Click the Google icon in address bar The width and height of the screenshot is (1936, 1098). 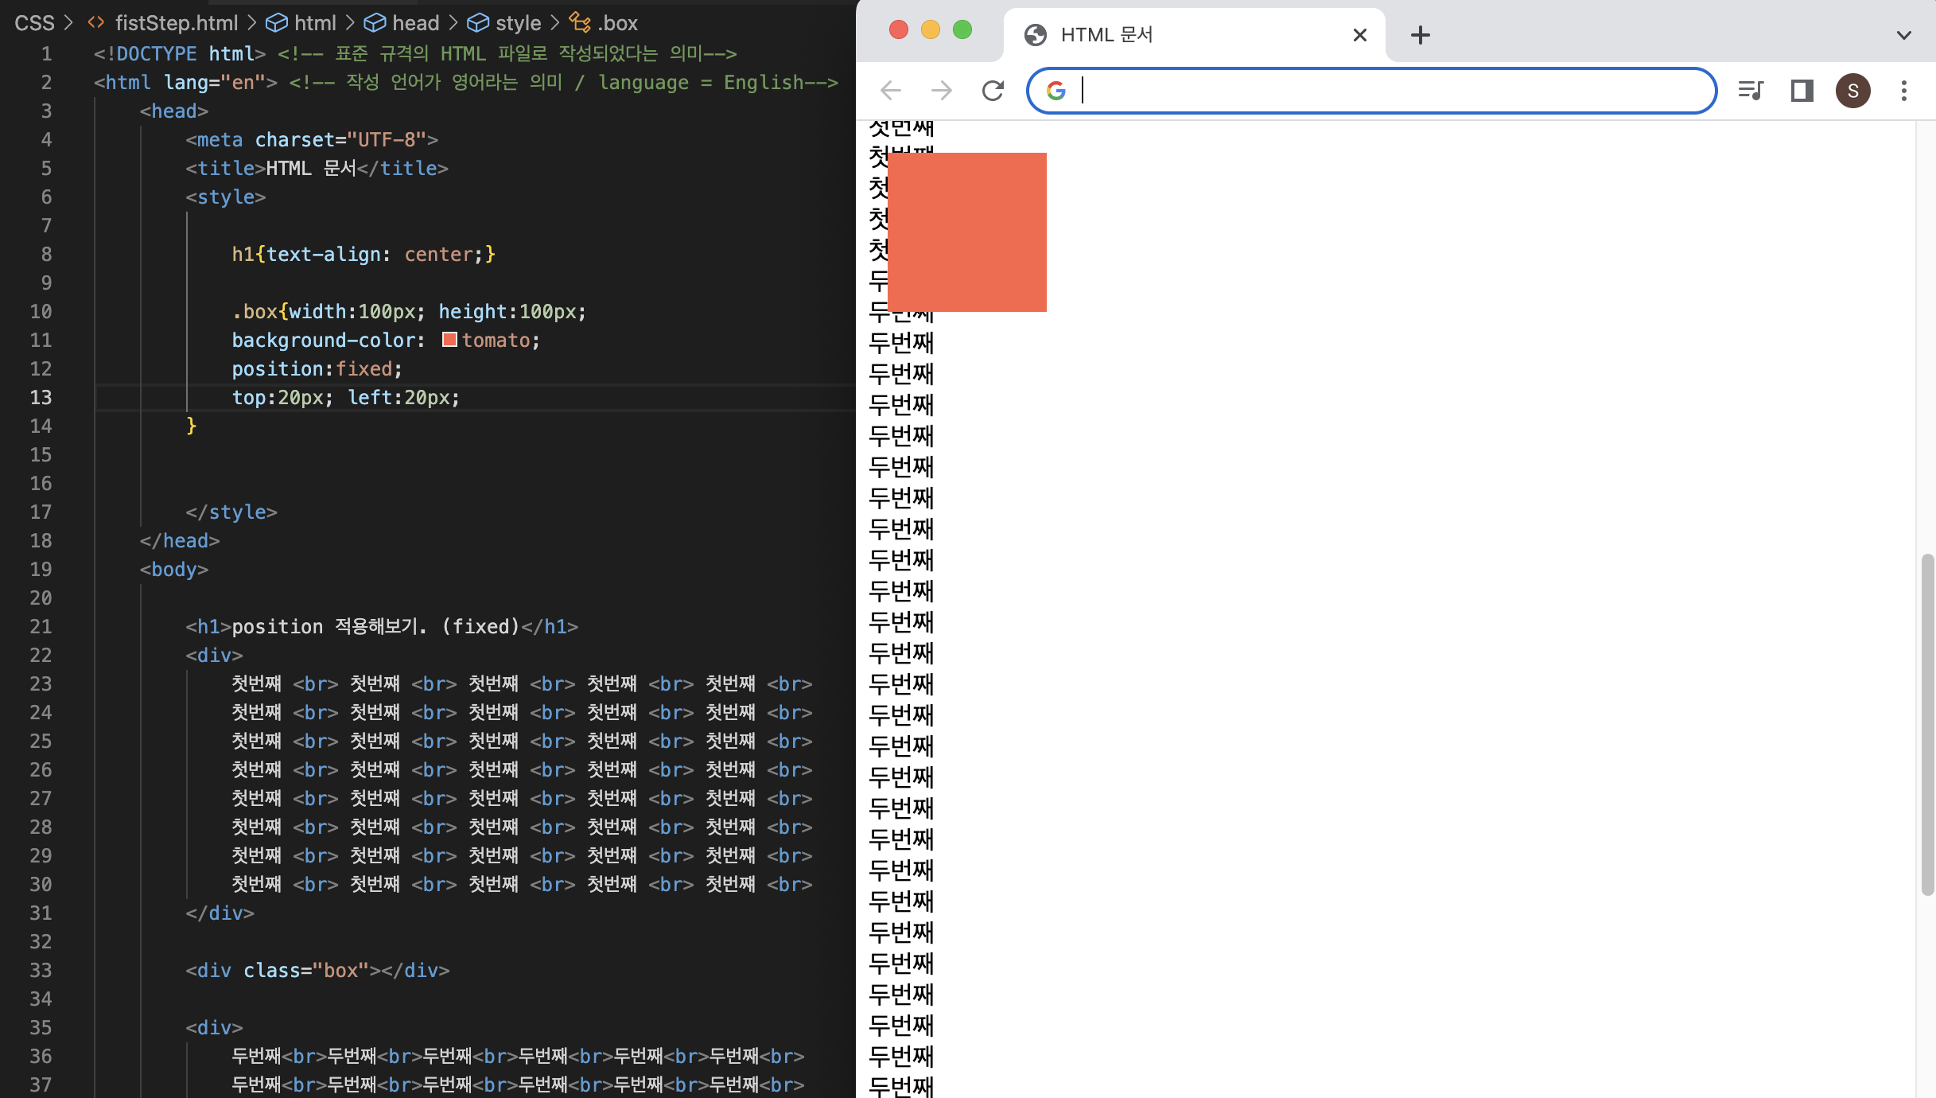1056,91
